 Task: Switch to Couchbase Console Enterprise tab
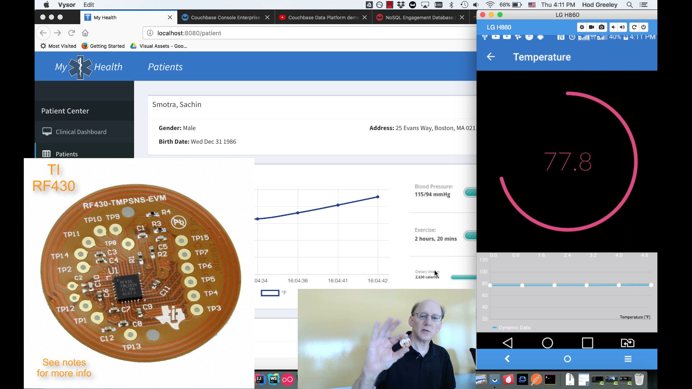pyautogui.click(x=226, y=17)
